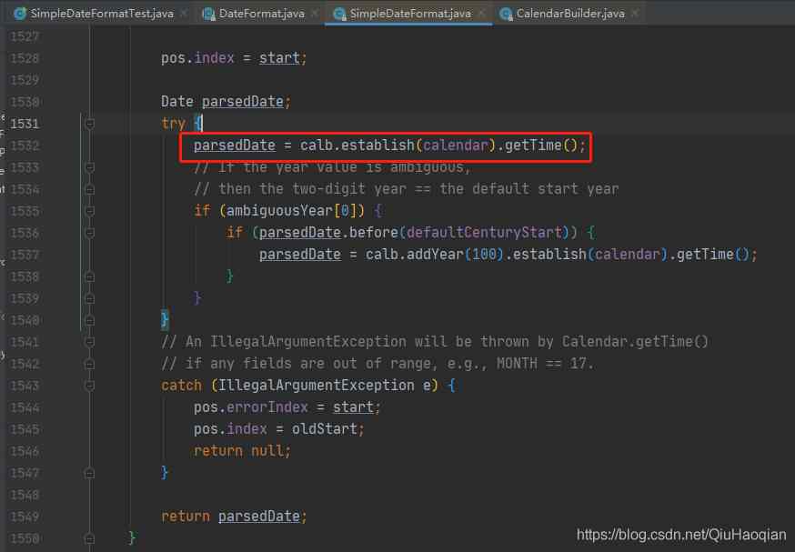Click the 'try' keyword
This screenshot has height=552, width=795.
174,124
